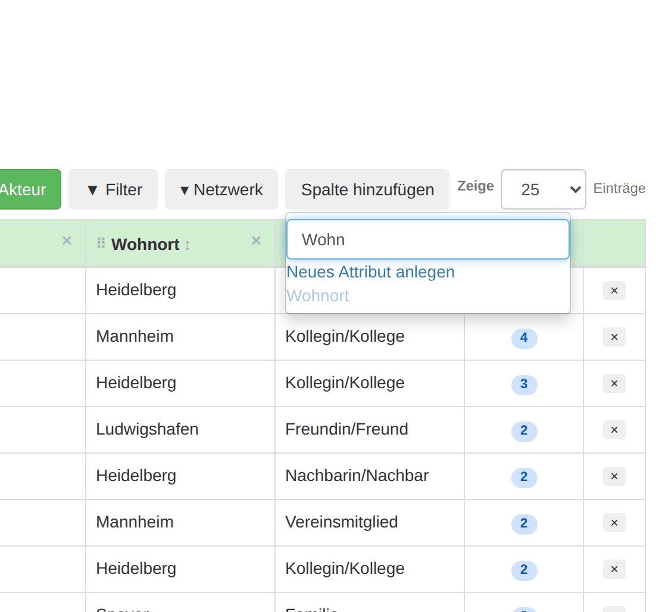Screen dimensions: 662x612
Task: Click badge 3 in the Heidelberg row
Action: 524,384
